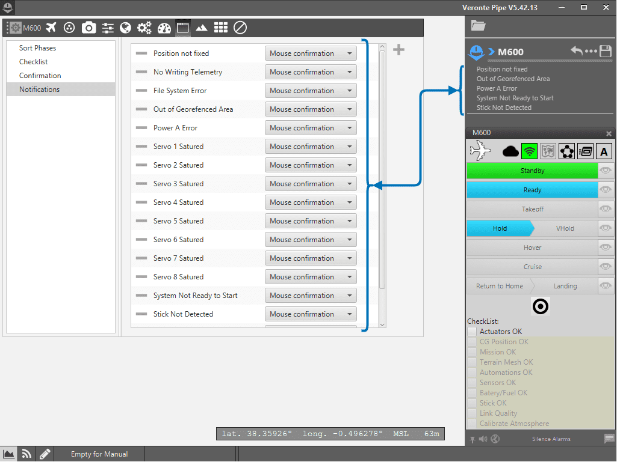617x462 pixels.
Task: Open the Stick Not Detected confirmation dropdown
Action: pyautogui.click(x=311, y=314)
